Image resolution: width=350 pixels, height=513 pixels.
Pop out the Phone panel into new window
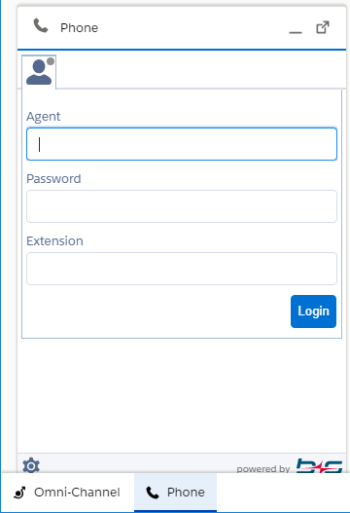[x=323, y=27]
